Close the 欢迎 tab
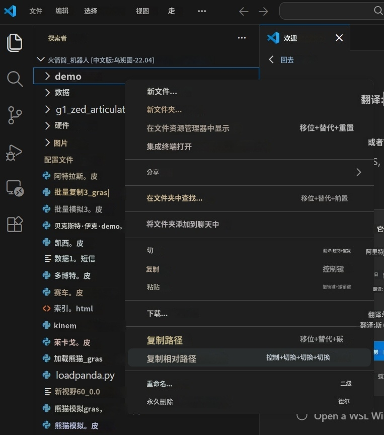Viewport: 384px width, 435px height. click(339, 38)
